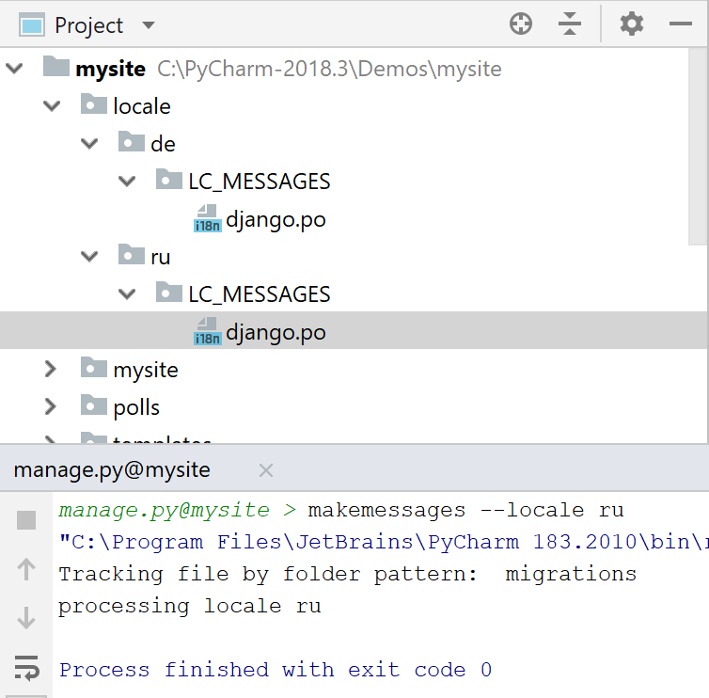Collapse the locale folder
Viewport: 709px width, 698px height.
[52, 106]
